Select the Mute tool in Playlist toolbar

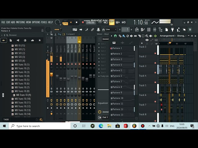131,36
